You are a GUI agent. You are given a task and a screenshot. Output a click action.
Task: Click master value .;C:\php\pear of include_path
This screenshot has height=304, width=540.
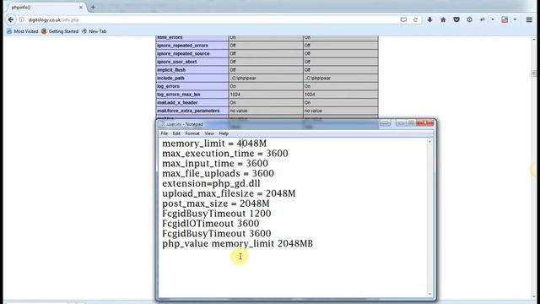(340, 79)
